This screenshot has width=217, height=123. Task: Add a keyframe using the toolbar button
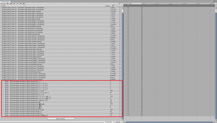(118, 6)
